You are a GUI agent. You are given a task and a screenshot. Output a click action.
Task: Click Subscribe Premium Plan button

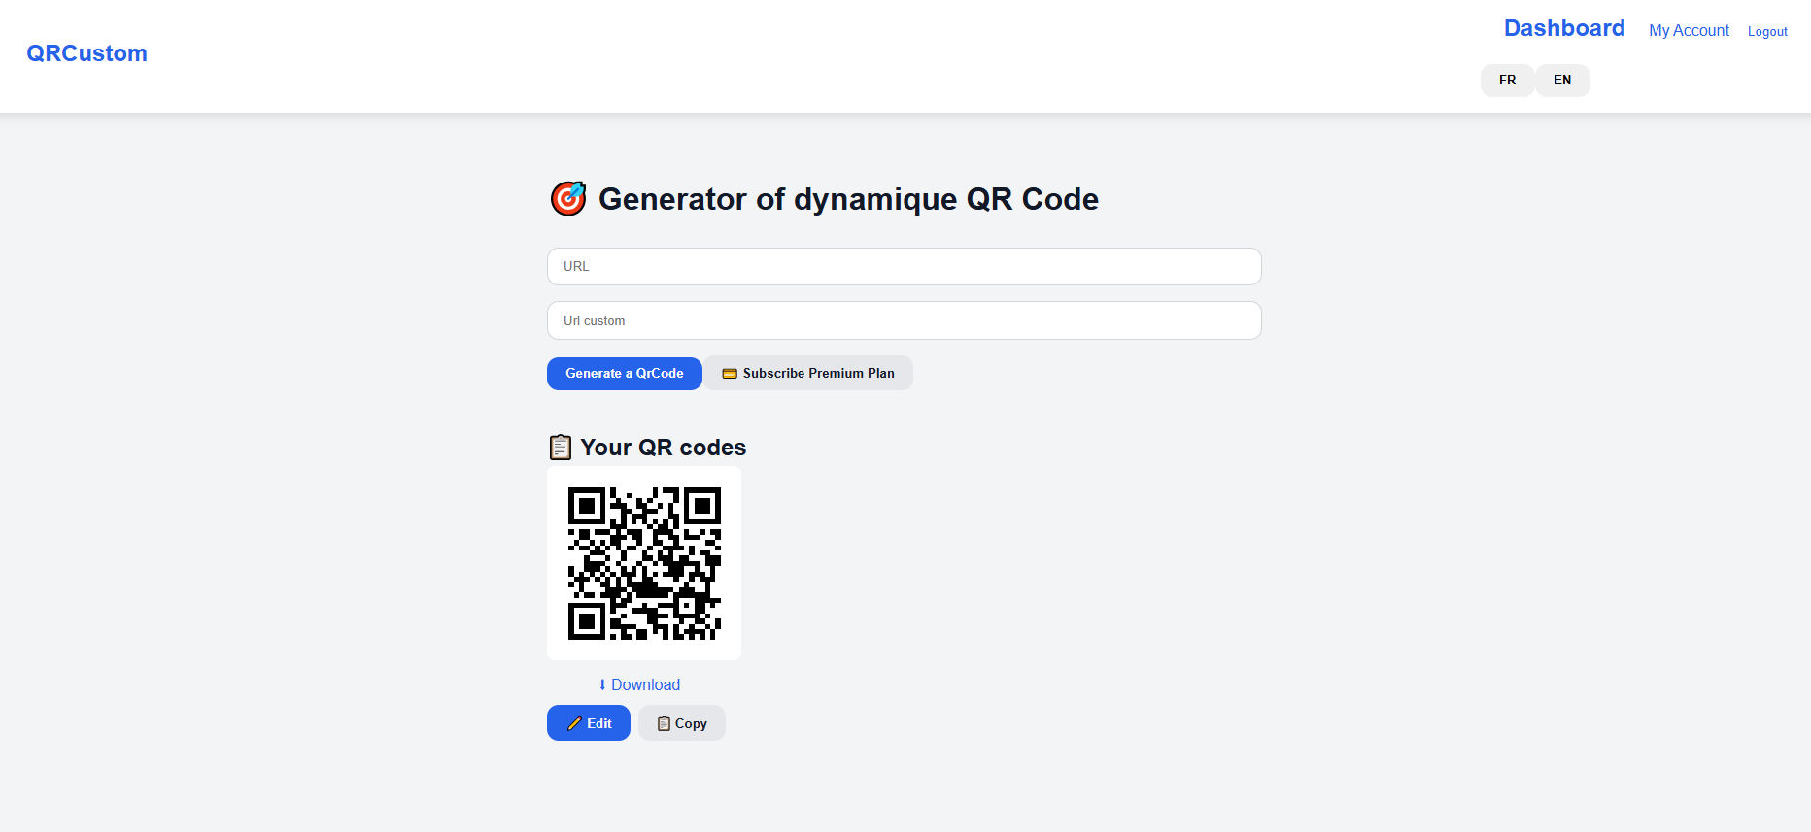pyautogui.click(x=808, y=374)
